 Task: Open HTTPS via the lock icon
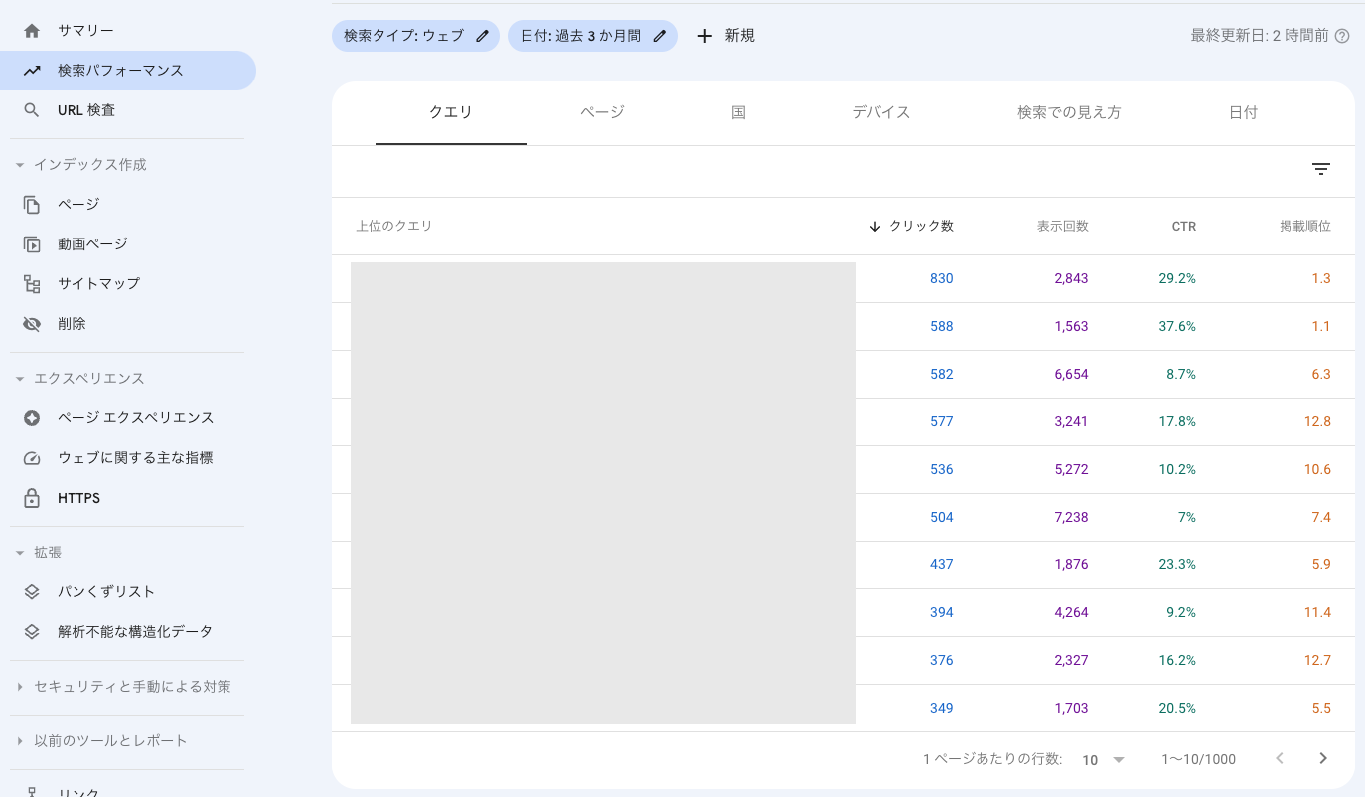pos(30,497)
